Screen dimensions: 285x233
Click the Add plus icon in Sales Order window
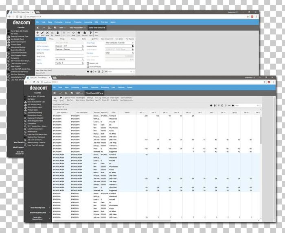pos(37,33)
